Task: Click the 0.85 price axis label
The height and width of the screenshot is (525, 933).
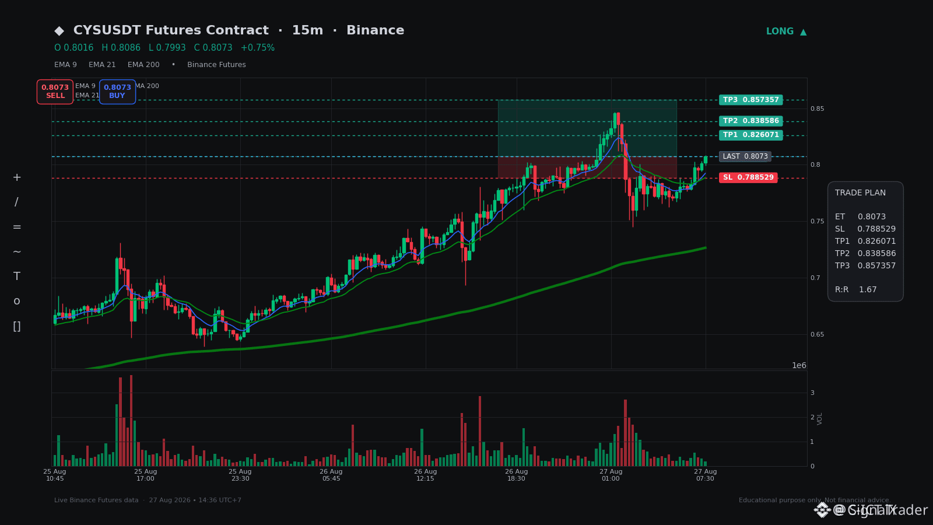Action: (817, 108)
